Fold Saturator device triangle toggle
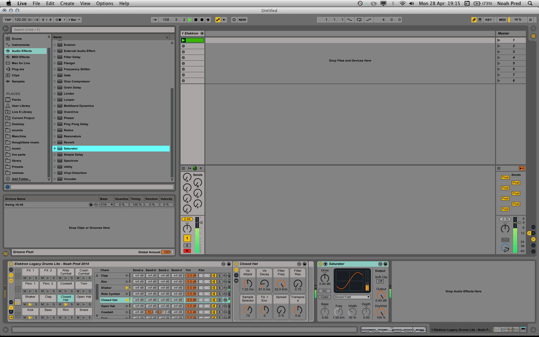The width and height of the screenshot is (539, 337). (x=325, y=264)
